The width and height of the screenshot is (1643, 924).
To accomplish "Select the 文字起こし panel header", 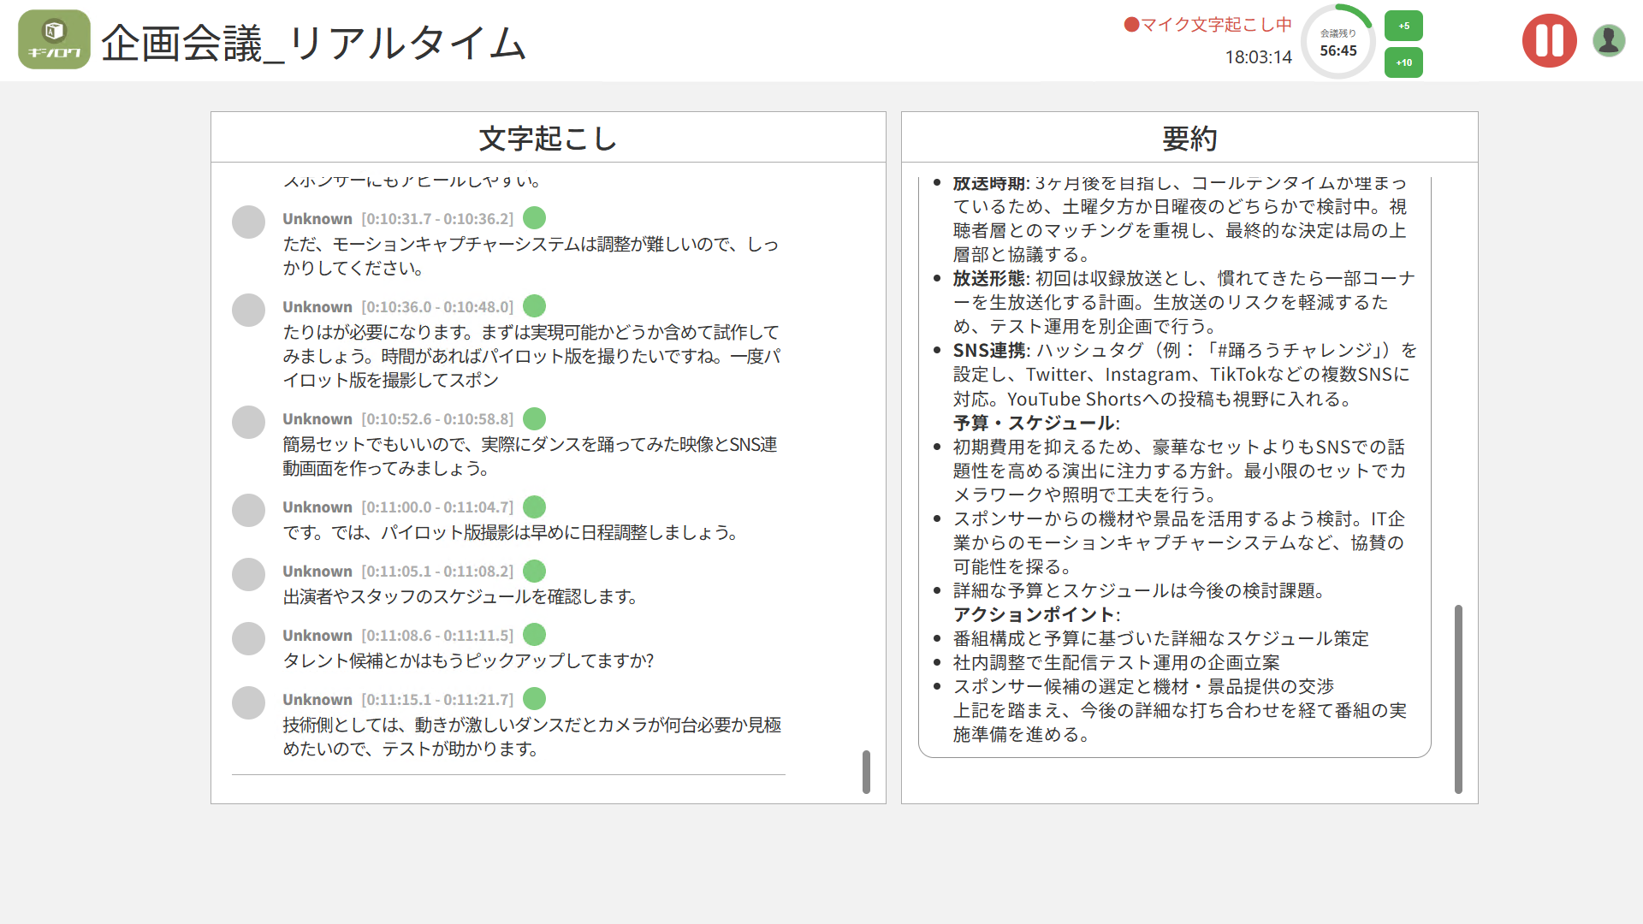I will tap(548, 137).
